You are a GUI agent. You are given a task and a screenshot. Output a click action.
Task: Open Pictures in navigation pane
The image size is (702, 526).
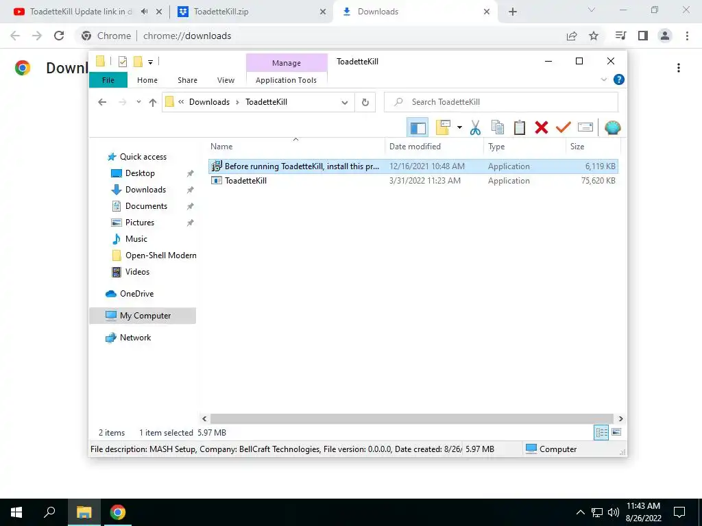point(140,223)
